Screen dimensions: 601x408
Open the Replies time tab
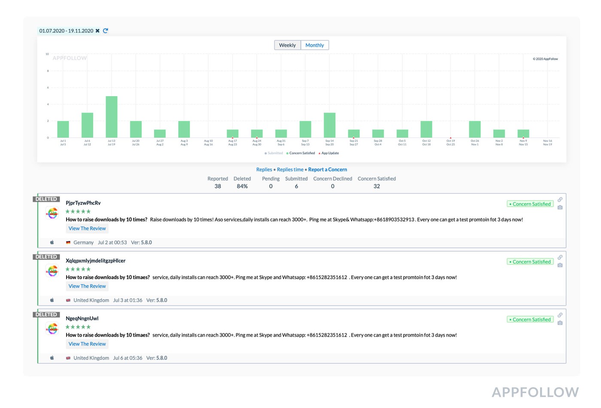[x=290, y=170]
